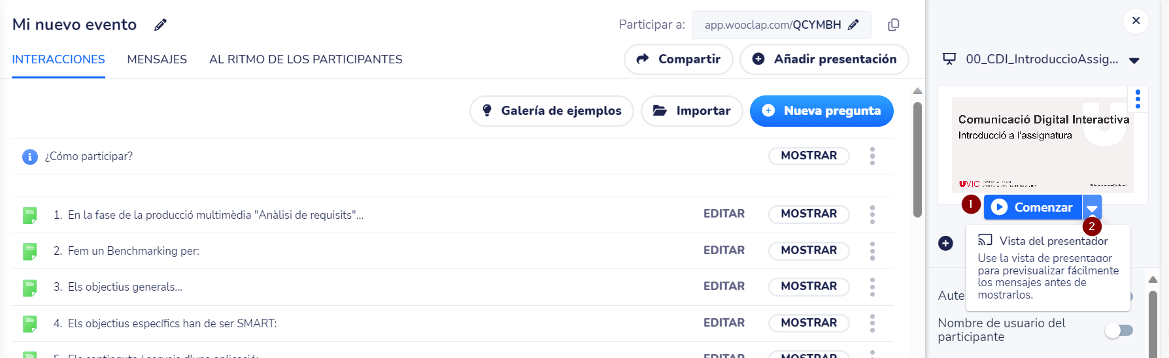Click the Comunicació Digital Interactiva slide thumbnail
The height and width of the screenshot is (358, 1169).
pos(1042,144)
